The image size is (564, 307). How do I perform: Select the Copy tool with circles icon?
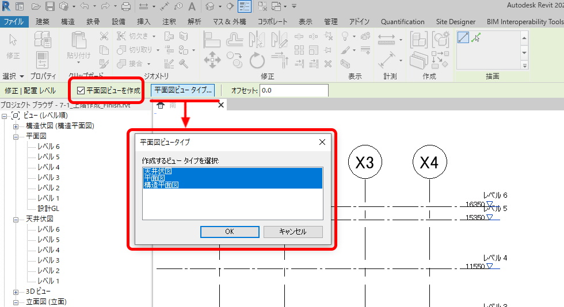coord(235,60)
